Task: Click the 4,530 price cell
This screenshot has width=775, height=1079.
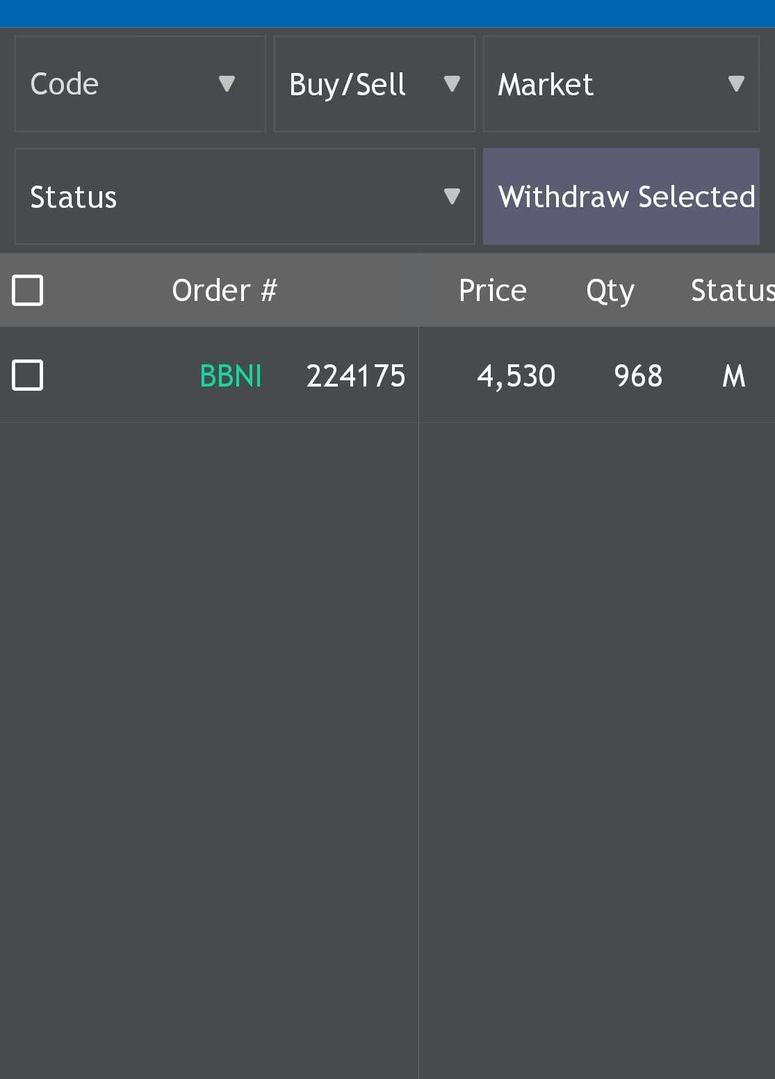Action: click(x=516, y=376)
